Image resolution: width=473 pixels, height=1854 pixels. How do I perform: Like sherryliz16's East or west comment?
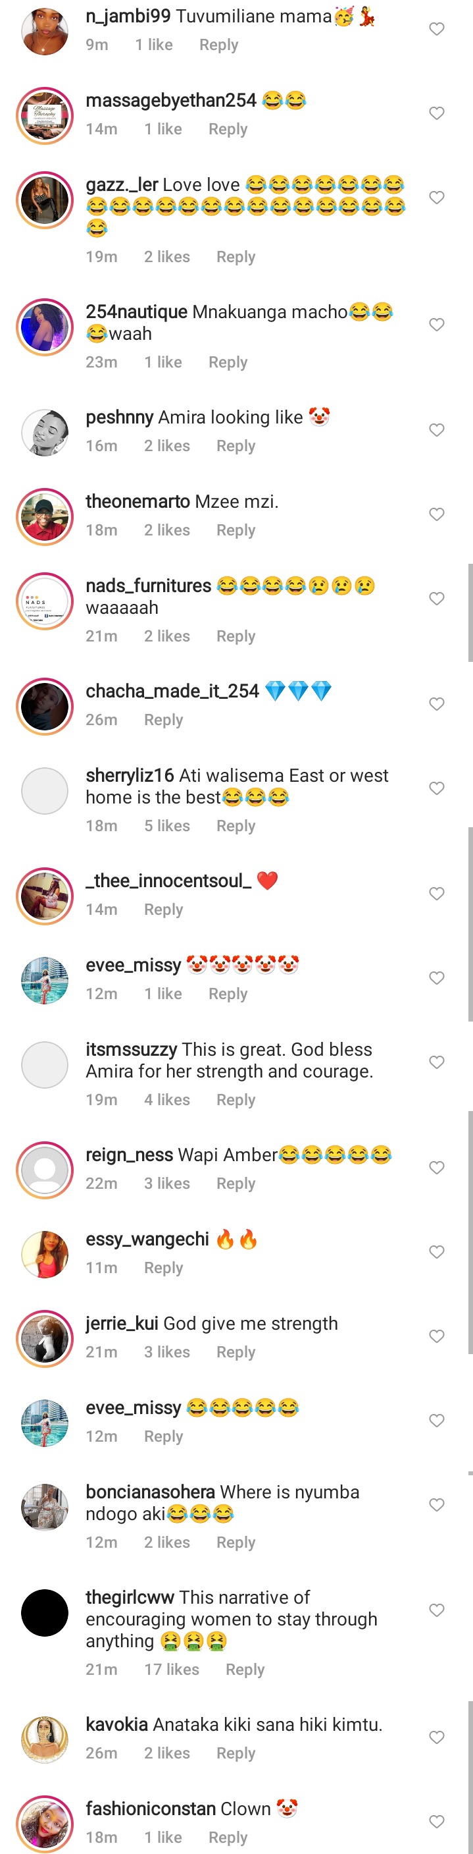point(436,788)
